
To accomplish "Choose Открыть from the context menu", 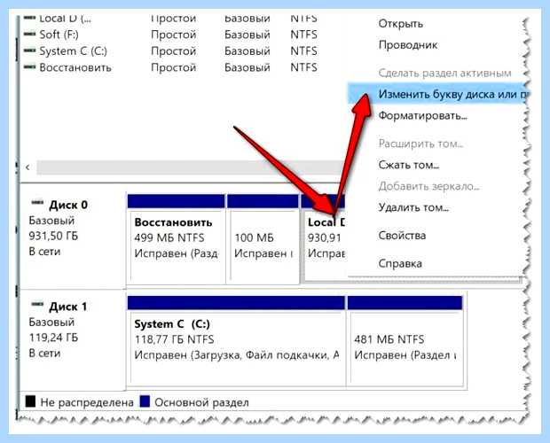I will 401,24.
